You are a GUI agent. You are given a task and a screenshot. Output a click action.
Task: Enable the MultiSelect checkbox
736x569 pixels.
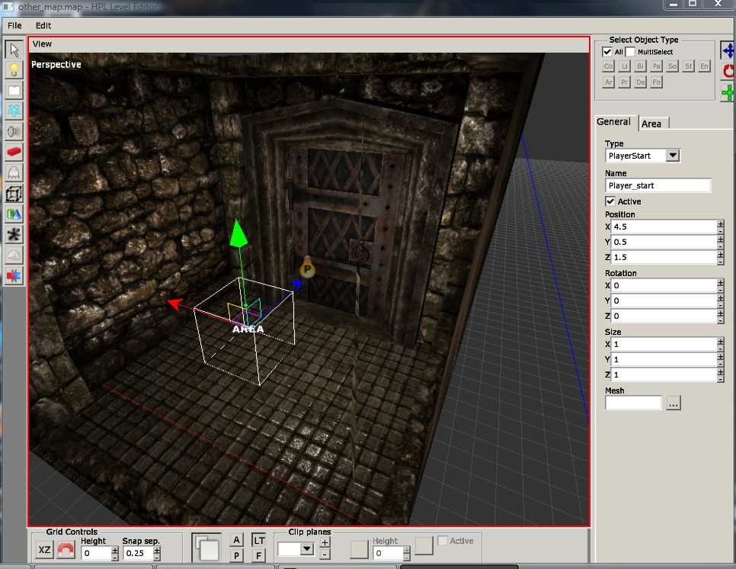click(x=630, y=52)
